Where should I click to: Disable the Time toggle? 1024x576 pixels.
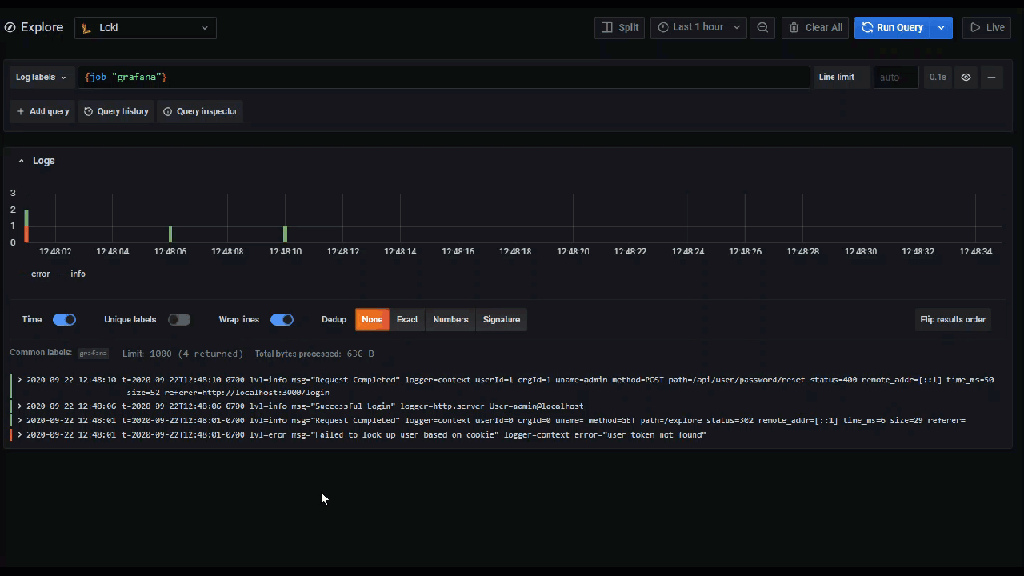point(64,319)
